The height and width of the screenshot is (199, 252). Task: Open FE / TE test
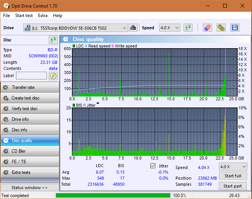pos(30,162)
